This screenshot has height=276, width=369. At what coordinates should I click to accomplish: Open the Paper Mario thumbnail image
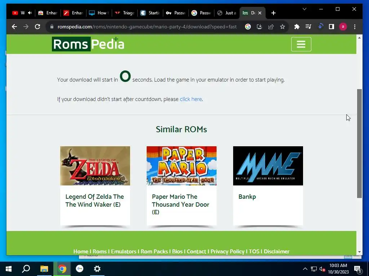coord(182,166)
